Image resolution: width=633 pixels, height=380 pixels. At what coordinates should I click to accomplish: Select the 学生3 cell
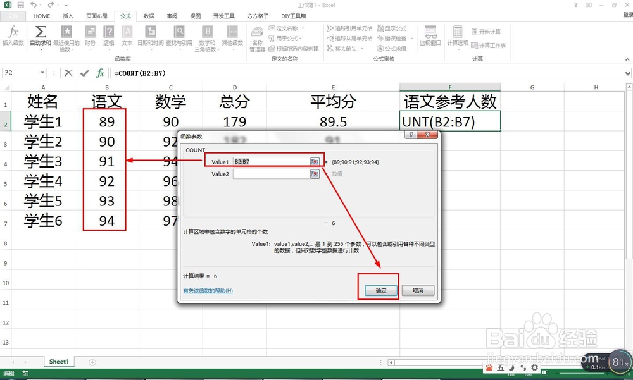click(x=43, y=161)
